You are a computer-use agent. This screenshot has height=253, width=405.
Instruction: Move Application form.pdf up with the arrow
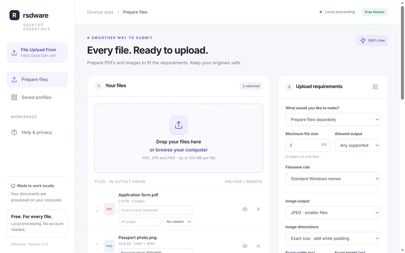tap(97, 207)
